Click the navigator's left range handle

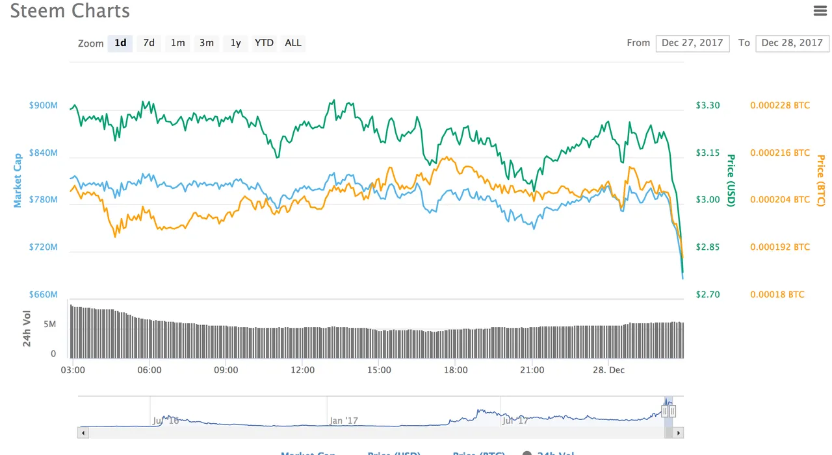[x=665, y=410]
